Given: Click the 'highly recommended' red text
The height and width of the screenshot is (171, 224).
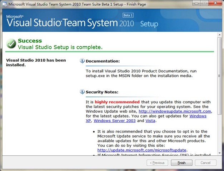Looking at the screenshot, I should pos(117,102).
